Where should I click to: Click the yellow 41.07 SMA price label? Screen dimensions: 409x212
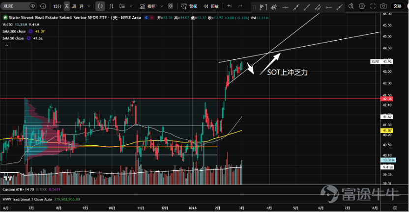click(x=387, y=131)
